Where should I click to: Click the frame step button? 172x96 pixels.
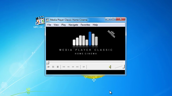click(84, 67)
